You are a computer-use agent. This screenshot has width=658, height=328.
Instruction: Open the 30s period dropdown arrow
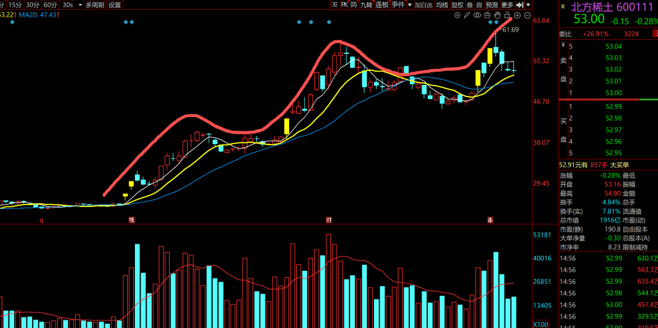(80, 5)
